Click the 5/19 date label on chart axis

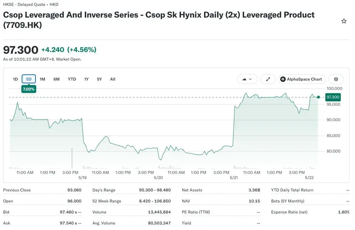(82, 178)
